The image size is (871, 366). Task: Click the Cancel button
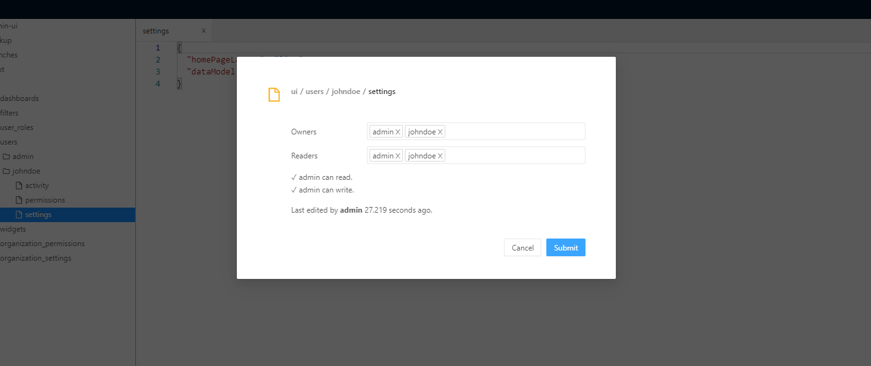(522, 247)
